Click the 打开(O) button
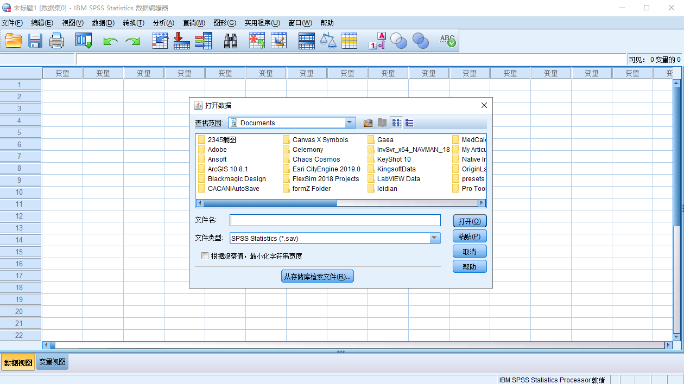684x384 pixels. point(470,221)
